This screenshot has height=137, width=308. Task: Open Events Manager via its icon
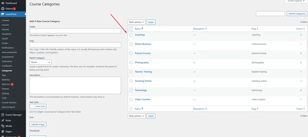click(3, 115)
